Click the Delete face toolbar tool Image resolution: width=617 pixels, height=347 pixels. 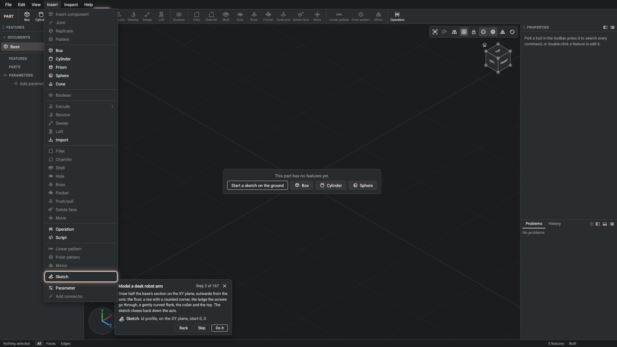point(301,16)
